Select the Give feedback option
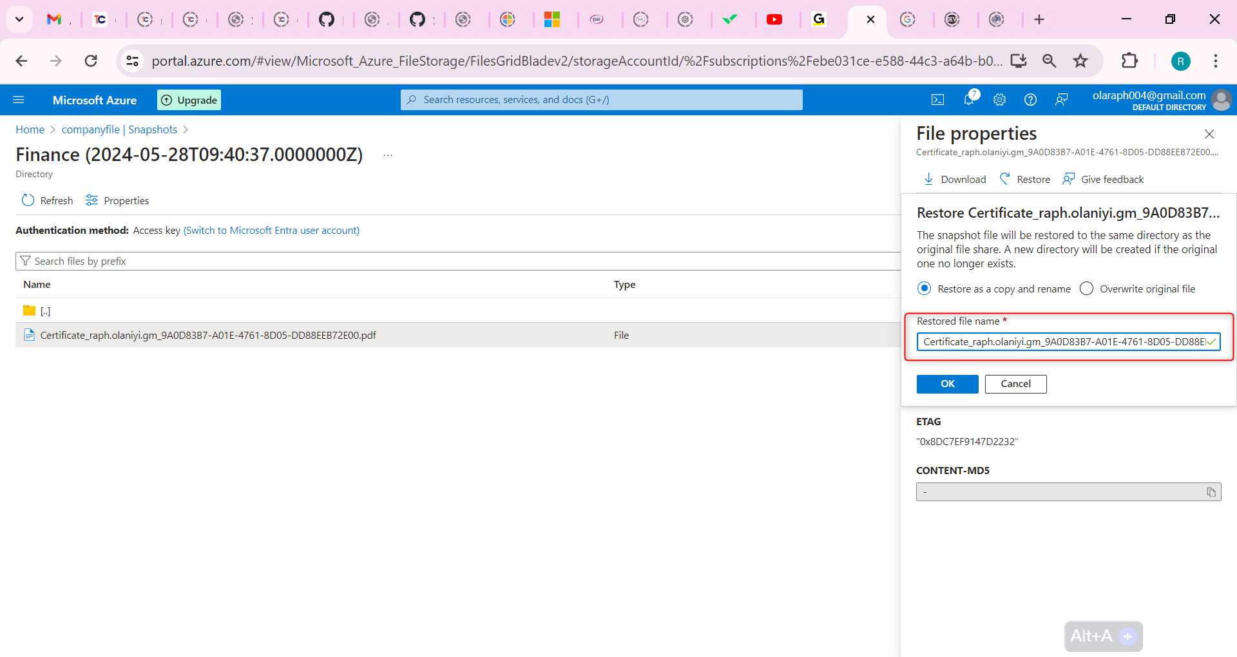This screenshot has height=657, width=1237. point(1102,179)
